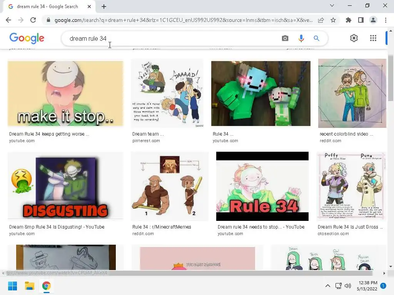Go to the Google logo home

(x=27, y=38)
